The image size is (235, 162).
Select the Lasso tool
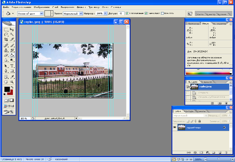pos(6,34)
